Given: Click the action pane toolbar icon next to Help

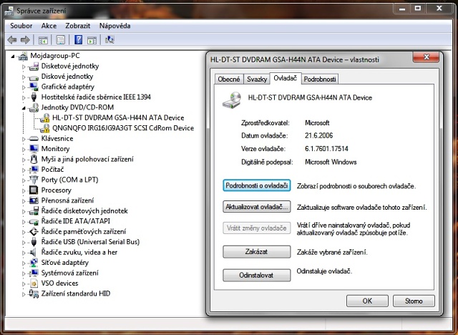Looking at the screenshot, I should [x=92, y=40].
